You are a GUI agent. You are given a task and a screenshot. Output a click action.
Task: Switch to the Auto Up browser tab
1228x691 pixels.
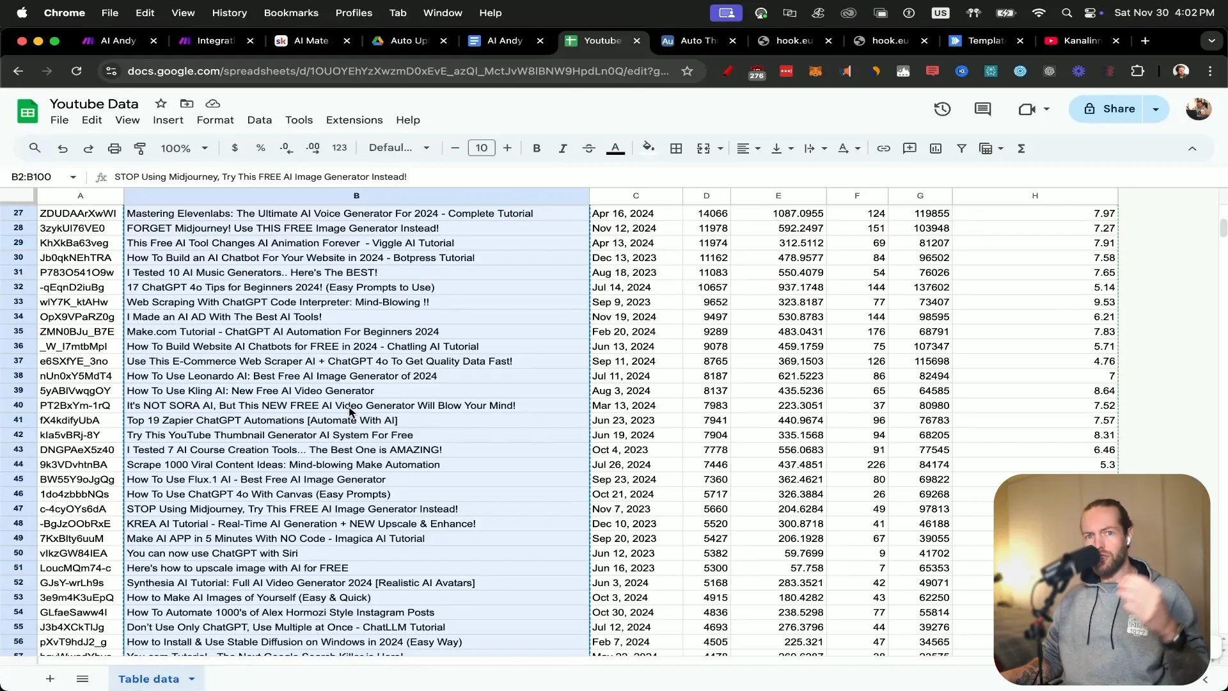point(408,40)
